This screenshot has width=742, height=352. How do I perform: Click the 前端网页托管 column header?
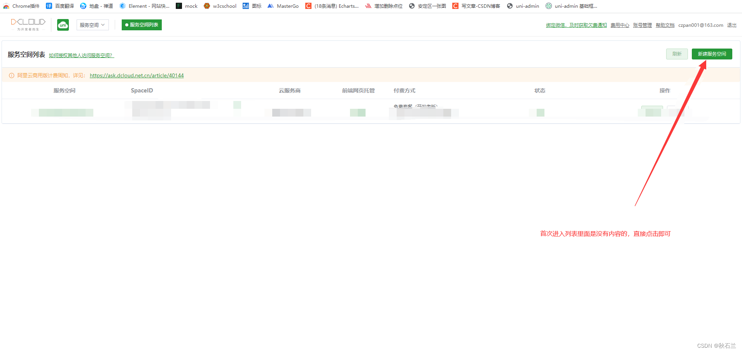point(358,91)
